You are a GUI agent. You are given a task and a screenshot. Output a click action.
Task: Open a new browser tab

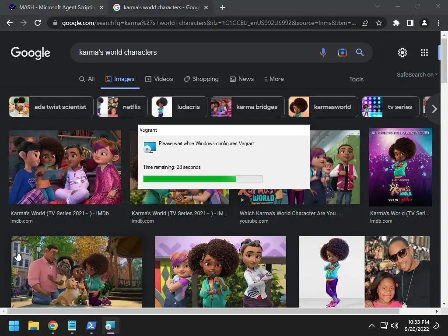223,7
